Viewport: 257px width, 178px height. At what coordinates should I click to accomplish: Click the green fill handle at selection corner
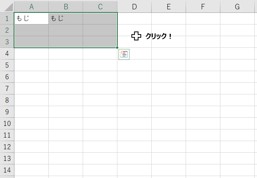tap(117, 48)
